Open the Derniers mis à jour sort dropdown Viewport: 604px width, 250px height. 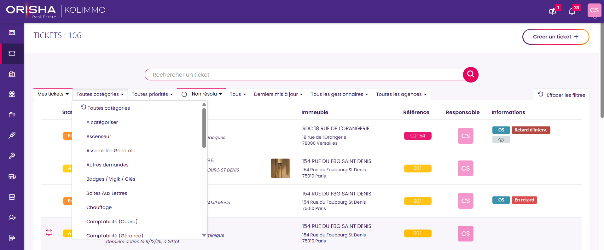pyautogui.click(x=278, y=94)
